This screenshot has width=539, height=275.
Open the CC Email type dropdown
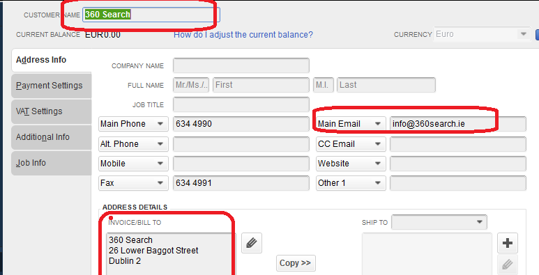point(351,144)
